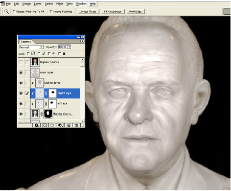231x191 pixels.
Task: Click New fill or adjustment layer icon
Action: (x=60, y=125)
